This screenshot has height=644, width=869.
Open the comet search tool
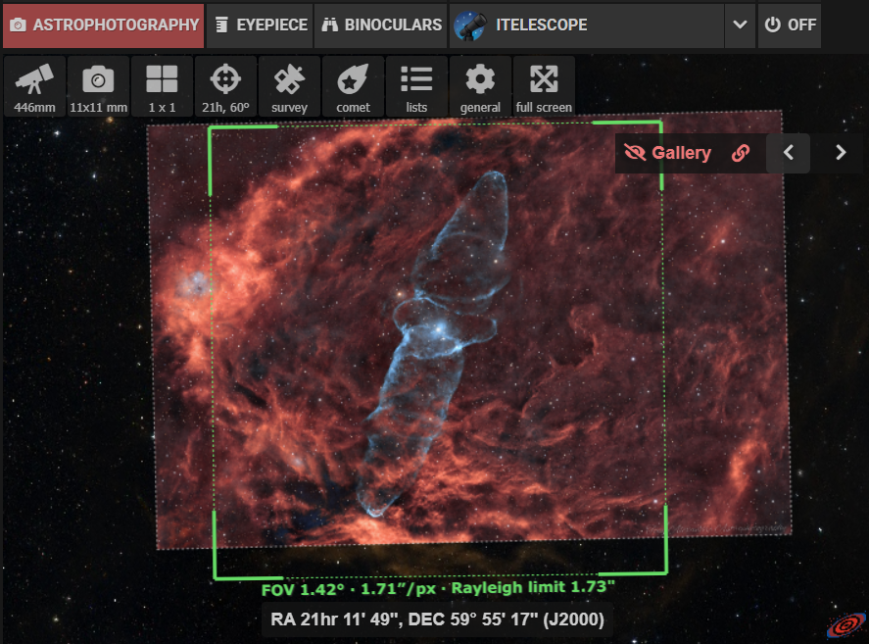pyautogui.click(x=353, y=86)
